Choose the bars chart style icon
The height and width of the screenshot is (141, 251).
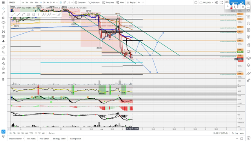point(69,3)
